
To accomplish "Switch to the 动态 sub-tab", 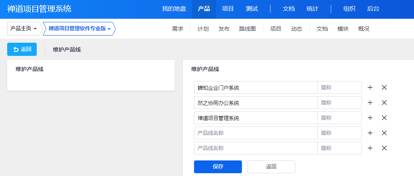I will pyautogui.click(x=297, y=29).
